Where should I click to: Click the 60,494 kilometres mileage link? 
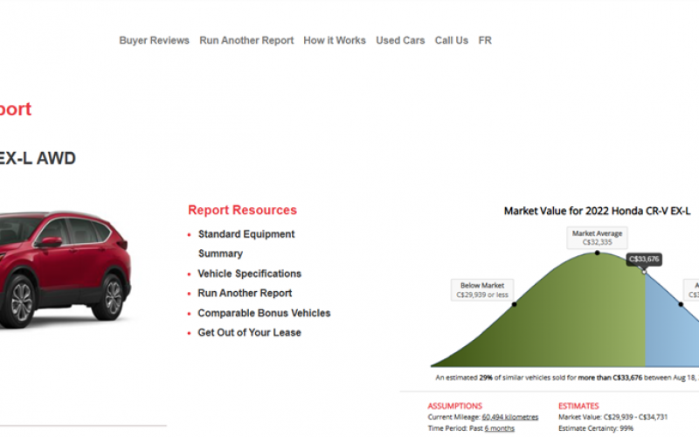point(510,417)
